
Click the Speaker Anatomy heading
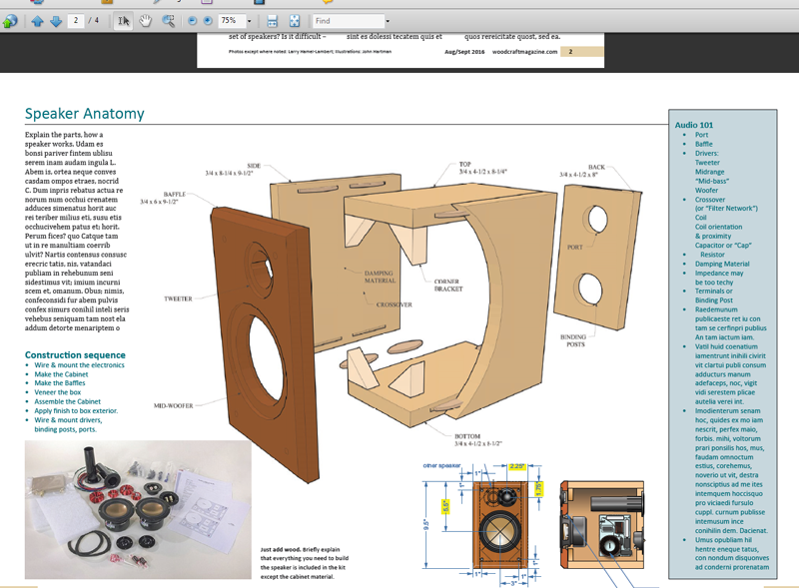click(85, 113)
